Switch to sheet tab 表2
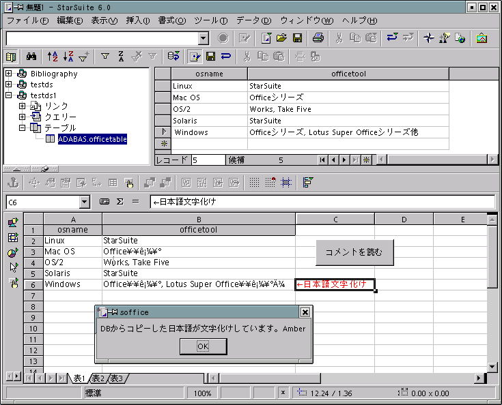The width and height of the screenshot is (502, 405). coord(98,378)
